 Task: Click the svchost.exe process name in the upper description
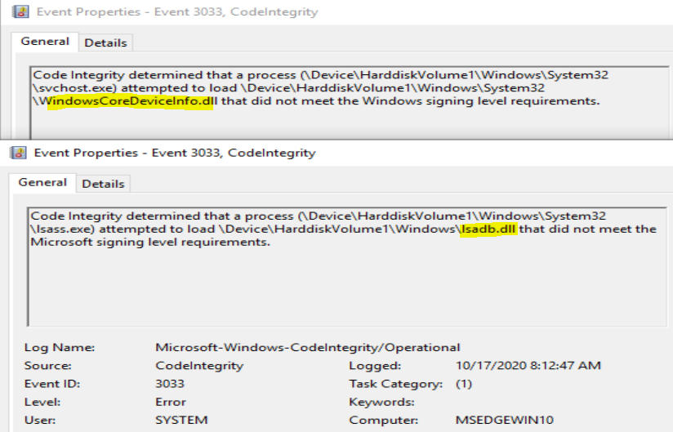[x=76, y=88]
